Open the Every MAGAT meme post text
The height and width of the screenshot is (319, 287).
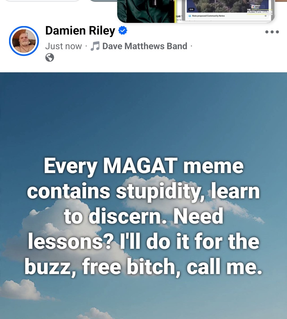click(143, 216)
